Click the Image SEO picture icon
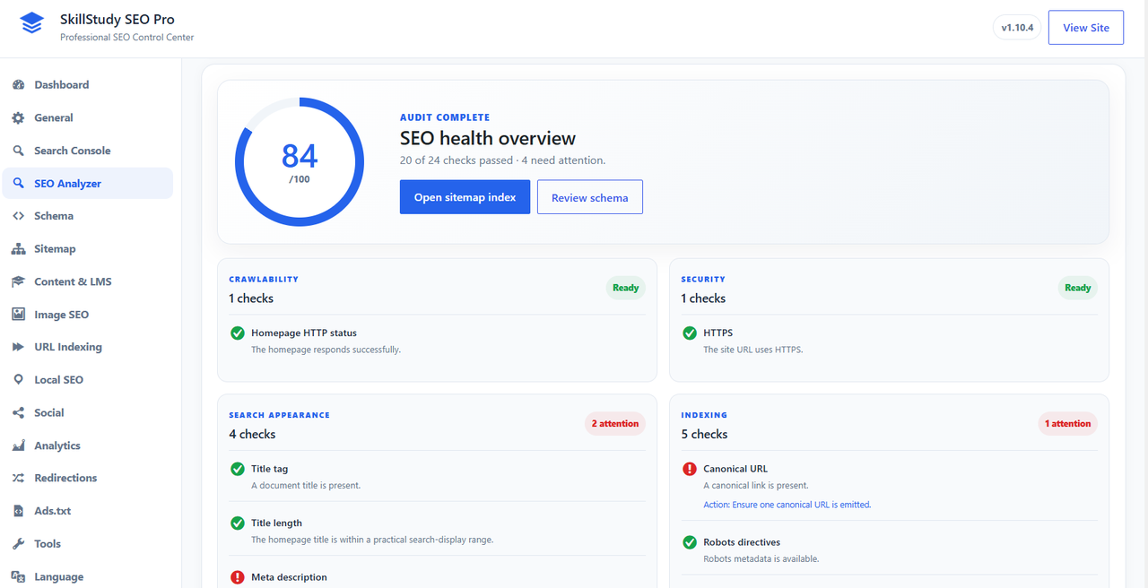The height and width of the screenshot is (588, 1148). tap(18, 315)
